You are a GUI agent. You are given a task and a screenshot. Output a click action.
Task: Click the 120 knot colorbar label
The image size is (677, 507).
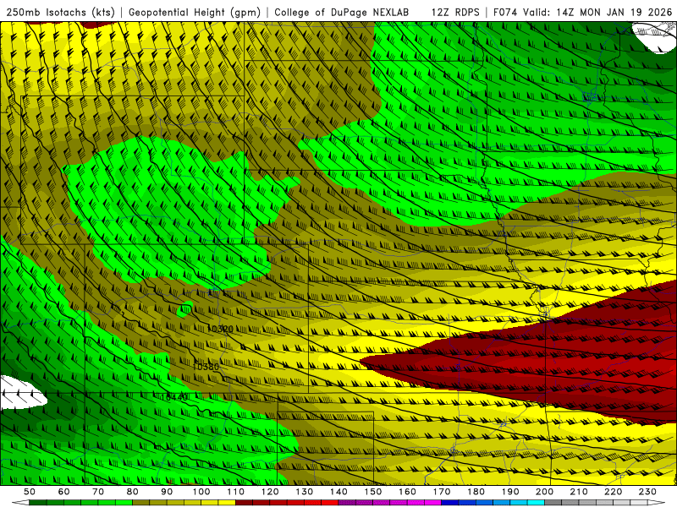click(x=270, y=492)
